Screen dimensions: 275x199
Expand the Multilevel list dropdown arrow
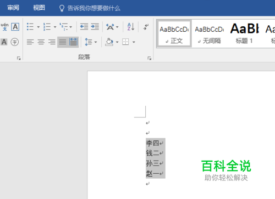[71, 27]
